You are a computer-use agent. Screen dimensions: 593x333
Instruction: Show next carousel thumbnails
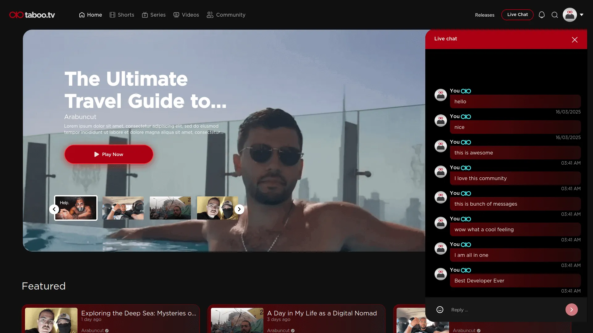(239, 209)
